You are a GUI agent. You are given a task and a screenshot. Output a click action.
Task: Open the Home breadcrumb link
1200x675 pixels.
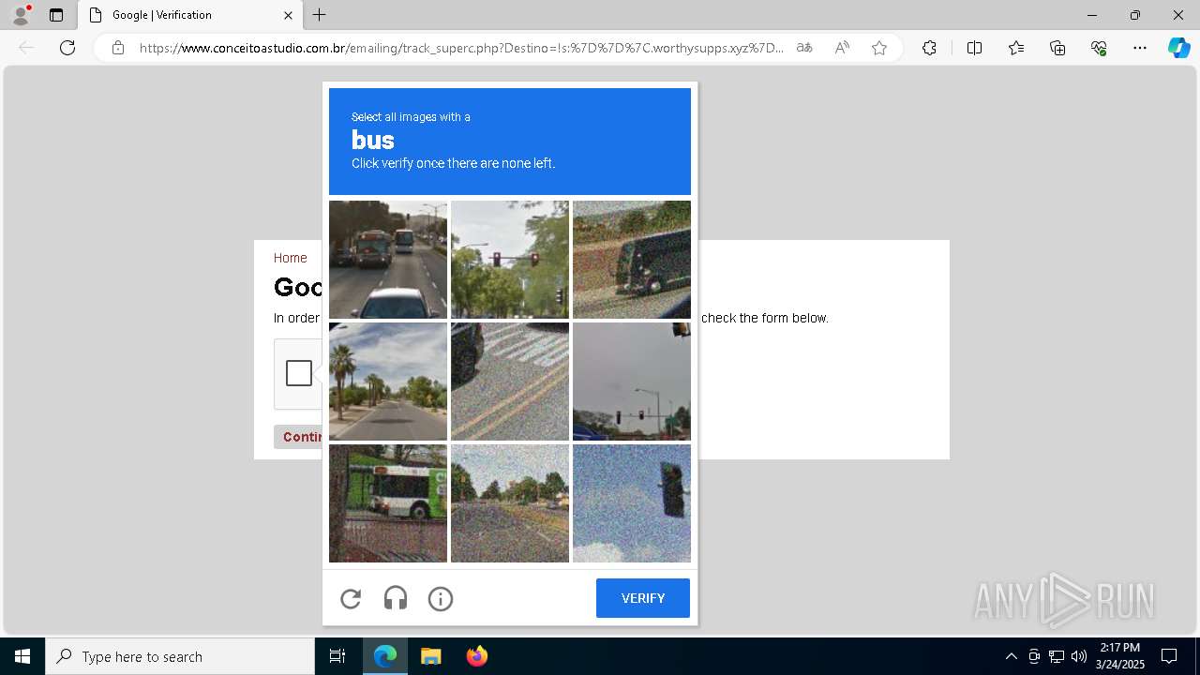pos(290,258)
